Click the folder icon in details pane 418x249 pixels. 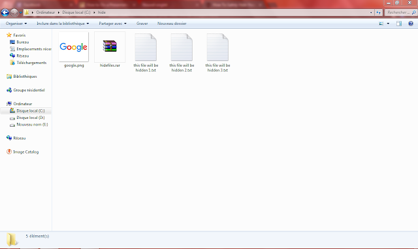(12, 239)
